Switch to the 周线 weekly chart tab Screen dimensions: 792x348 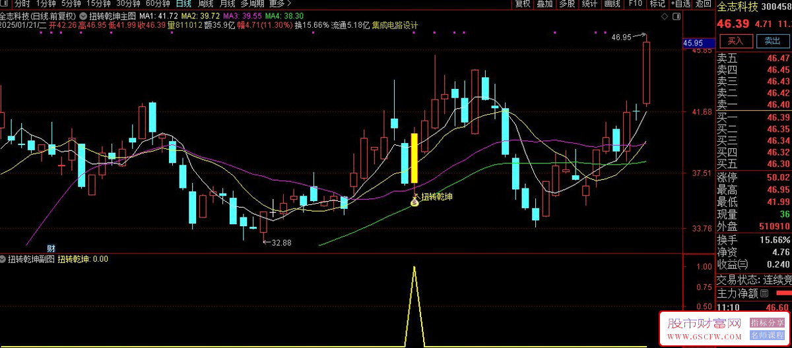(x=207, y=4)
